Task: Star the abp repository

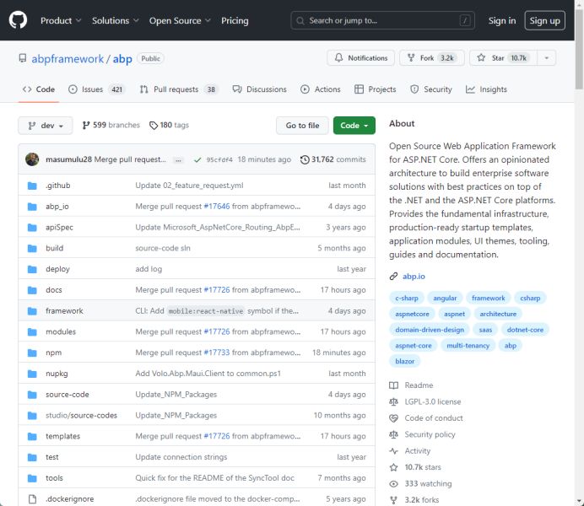Action: pyautogui.click(x=503, y=58)
